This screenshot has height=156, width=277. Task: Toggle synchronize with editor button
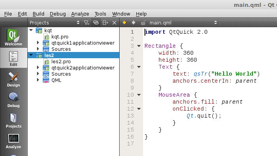96,23
